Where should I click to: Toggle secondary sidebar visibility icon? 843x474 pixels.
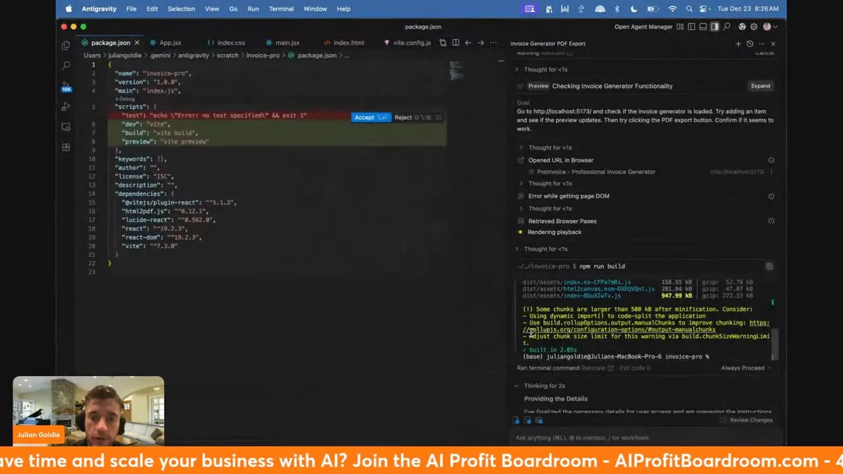714,27
